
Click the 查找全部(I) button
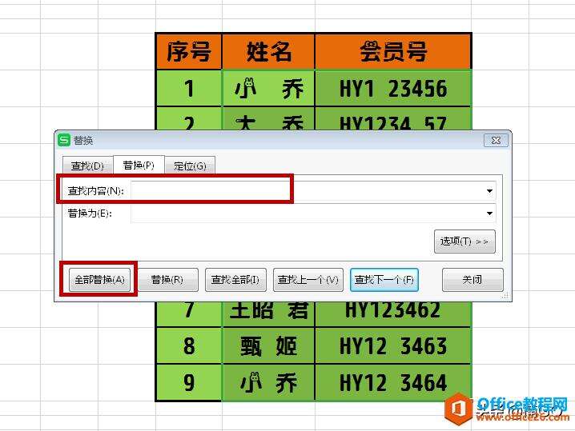[235, 280]
